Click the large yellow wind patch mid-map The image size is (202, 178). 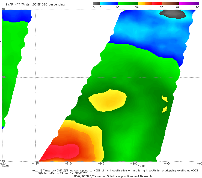coord(108,101)
